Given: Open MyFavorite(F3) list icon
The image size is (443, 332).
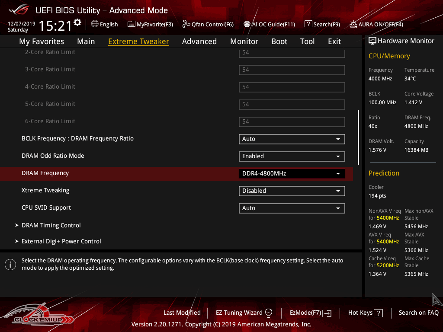Looking at the screenshot, I should pyautogui.click(x=132, y=24).
